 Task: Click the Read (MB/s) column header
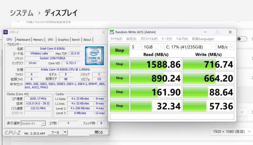156,55
